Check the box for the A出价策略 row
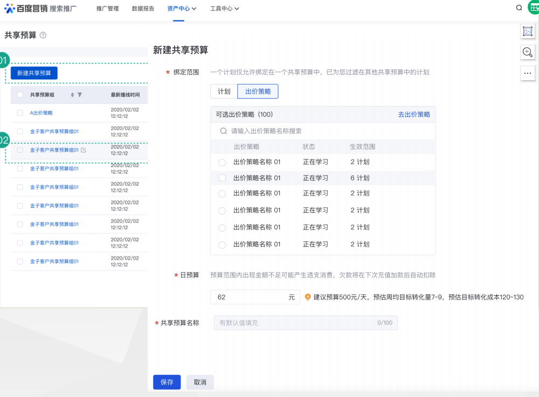 20,113
